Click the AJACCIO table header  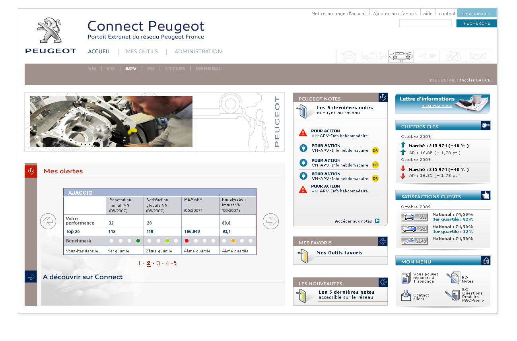[x=160, y=192]
